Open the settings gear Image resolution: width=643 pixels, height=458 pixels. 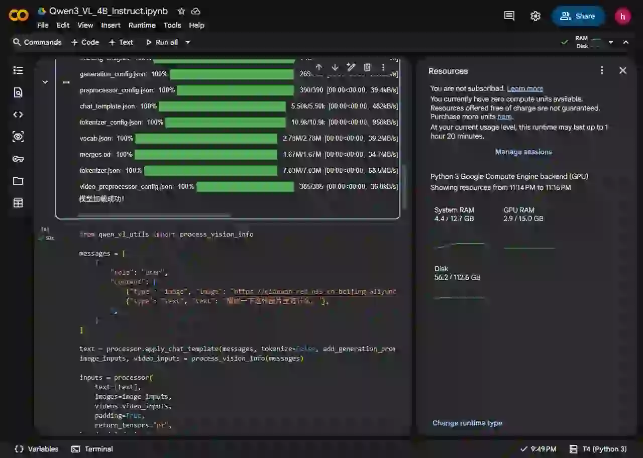pyautogui.click(x=535, y=16)
